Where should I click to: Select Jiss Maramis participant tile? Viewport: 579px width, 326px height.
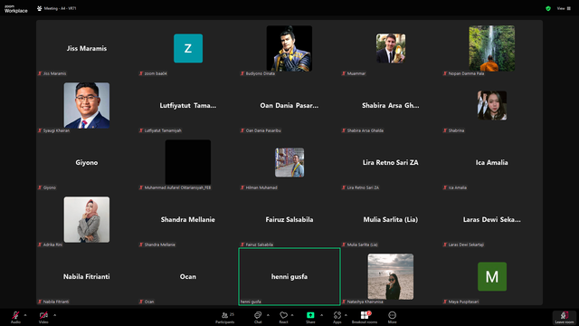tap(87, 48)
